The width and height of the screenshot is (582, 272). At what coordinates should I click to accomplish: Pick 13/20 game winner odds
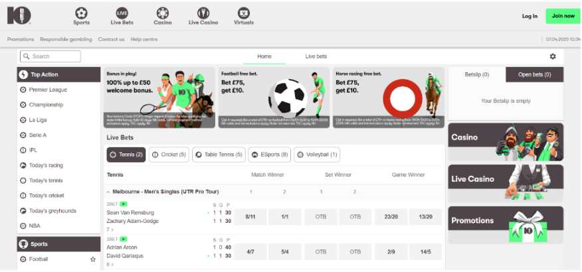[425, 217]
